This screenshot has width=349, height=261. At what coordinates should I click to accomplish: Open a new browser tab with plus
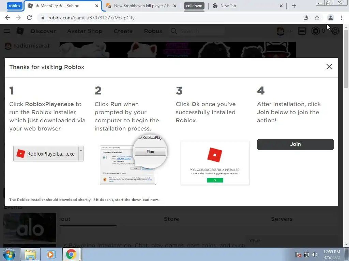(x=294, y=6)
